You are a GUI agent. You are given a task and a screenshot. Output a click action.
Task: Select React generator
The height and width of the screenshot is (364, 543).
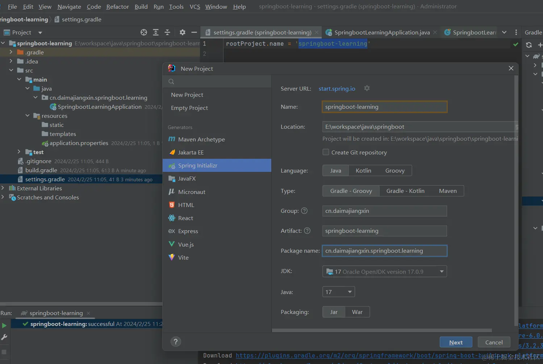coord(217,218)
